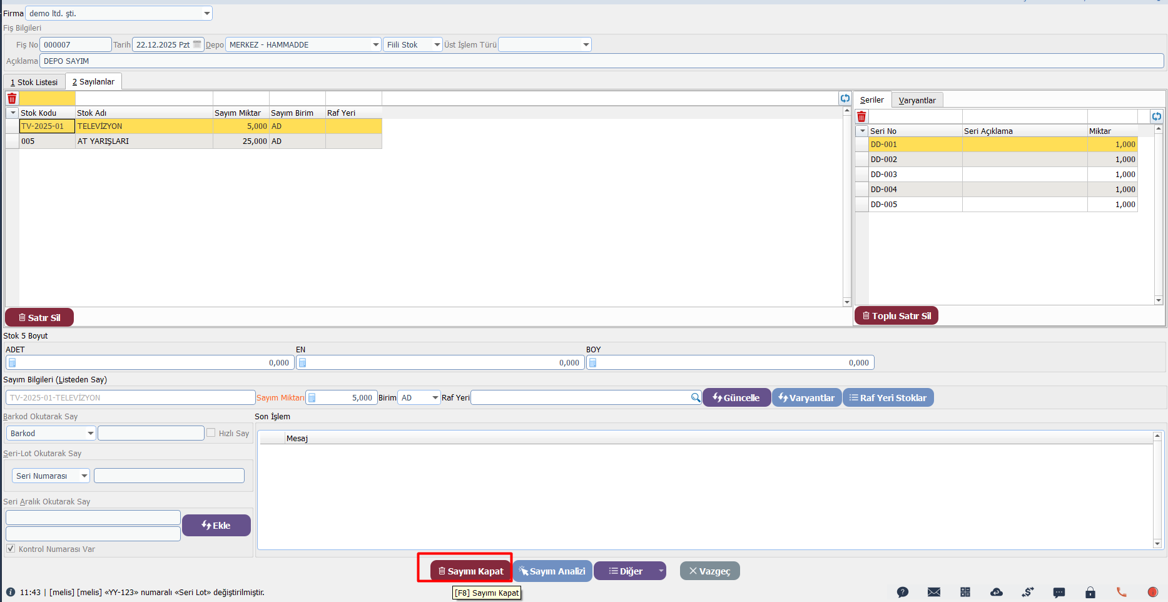Uncheck Kontrol Numarası Var checkbox
The width and height of the screenshot is (1168, 602).
point(11,549)
